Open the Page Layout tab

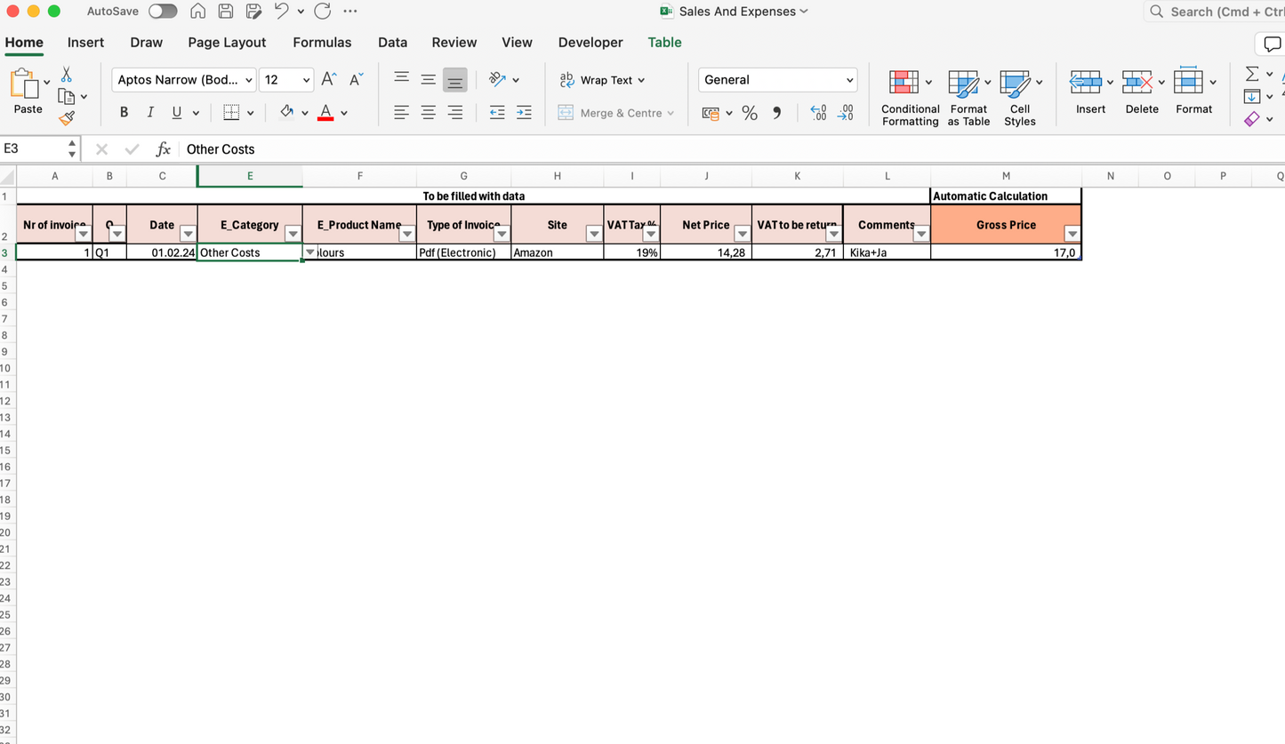click(x=227, y=43)
